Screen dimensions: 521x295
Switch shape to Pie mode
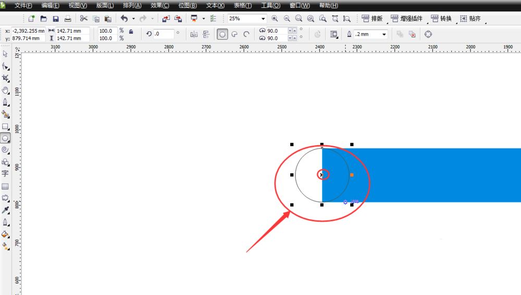click(234, 34)
